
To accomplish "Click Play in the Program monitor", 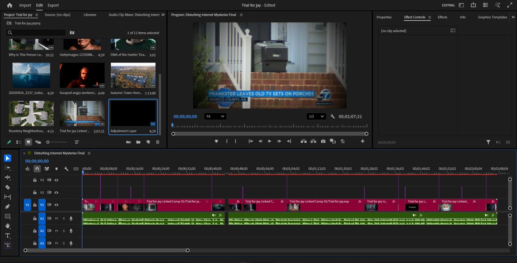I will pyautogui.click(x=270, y=141).
